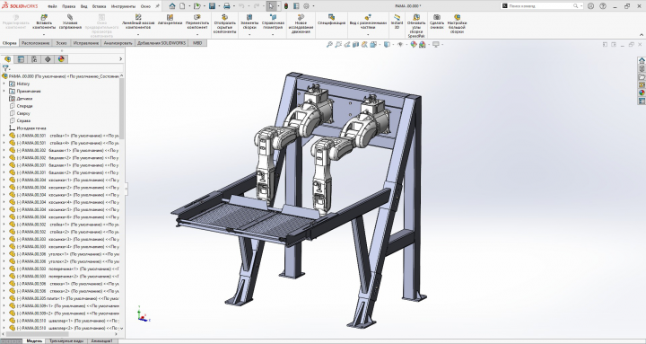This screenshot has width=646, height=344.
Task: Open Display Style cube dropdown in view toolbar
Action: (x=388, y=45)
